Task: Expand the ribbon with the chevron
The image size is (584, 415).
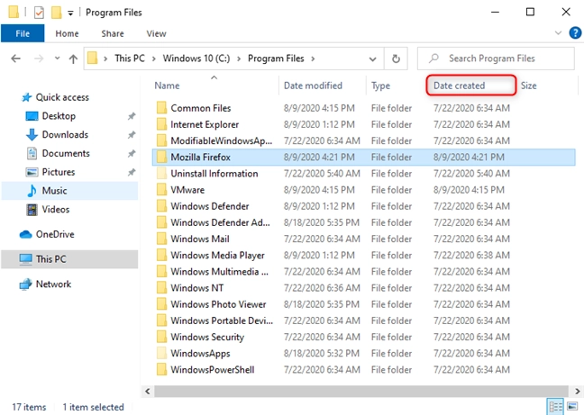Action: coord(558,32)
